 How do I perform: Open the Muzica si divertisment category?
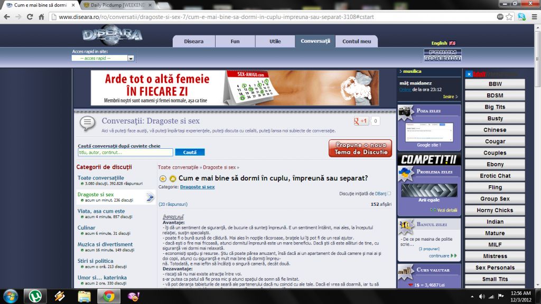105,244
